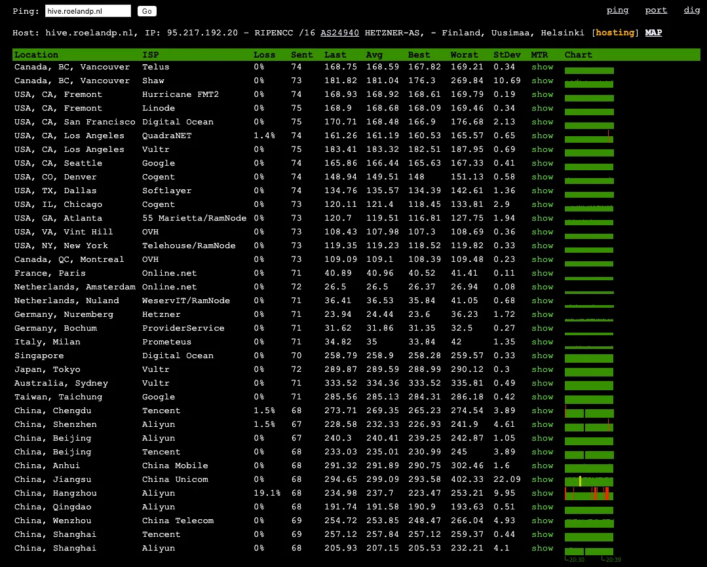
Task: Show MTR for Fremont Linode
Action: 542,108
